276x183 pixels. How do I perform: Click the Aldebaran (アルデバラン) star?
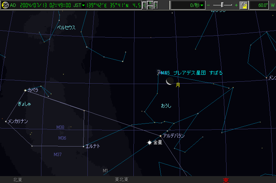pyautogui.click(x=161, y=136)
